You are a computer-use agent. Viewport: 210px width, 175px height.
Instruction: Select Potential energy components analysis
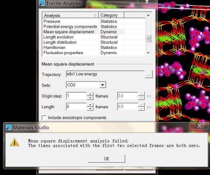[x=70, y=27]
